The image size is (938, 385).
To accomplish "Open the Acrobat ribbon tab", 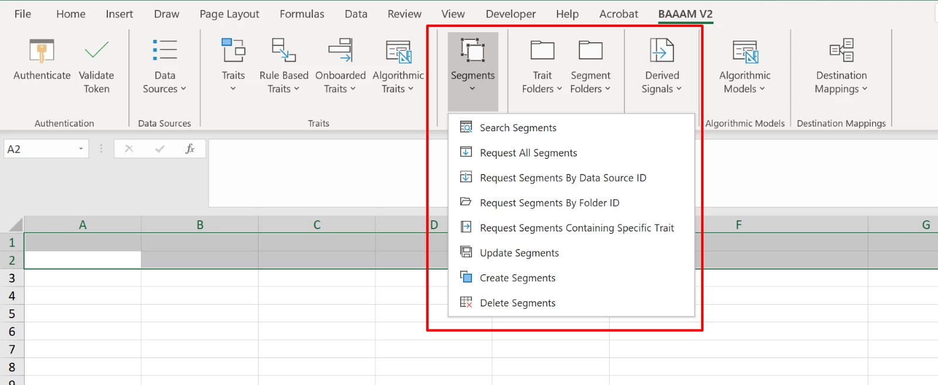I will (x=618, y=13).
